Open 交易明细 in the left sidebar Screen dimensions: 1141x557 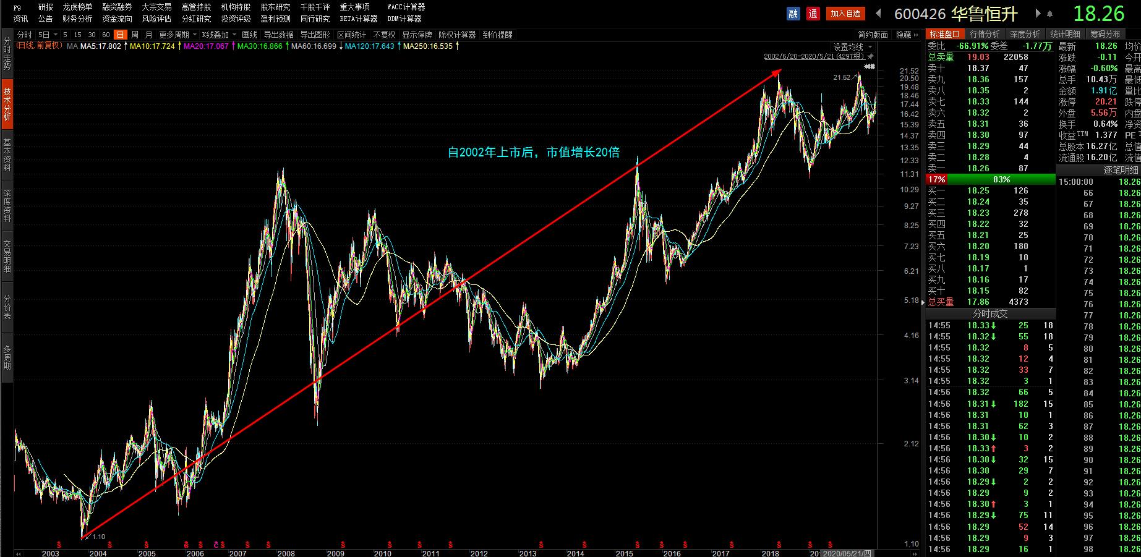[x=7, y=256]
